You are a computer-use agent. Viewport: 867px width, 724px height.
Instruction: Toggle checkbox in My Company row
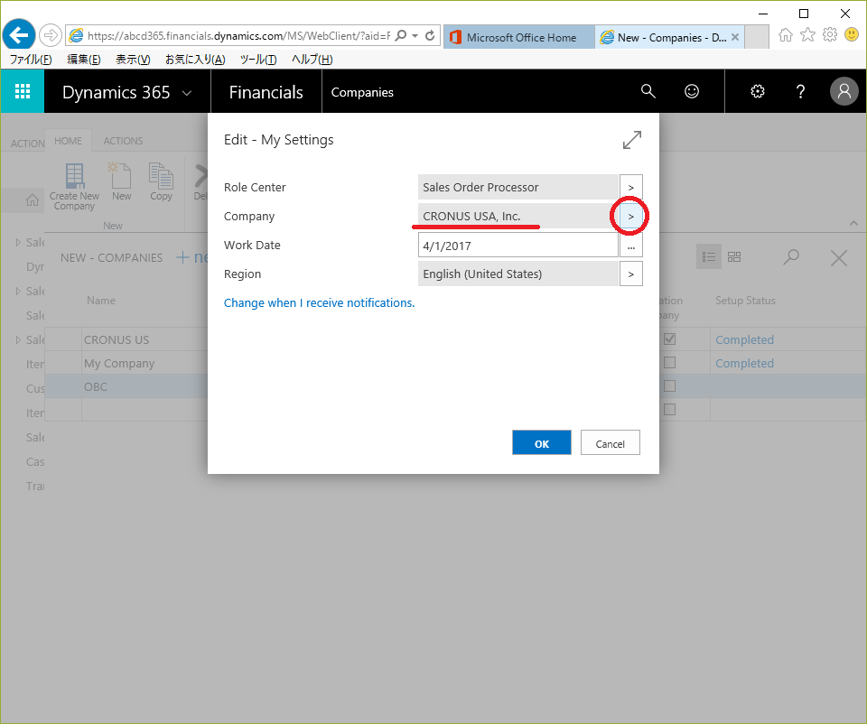[x=669, y=363]
